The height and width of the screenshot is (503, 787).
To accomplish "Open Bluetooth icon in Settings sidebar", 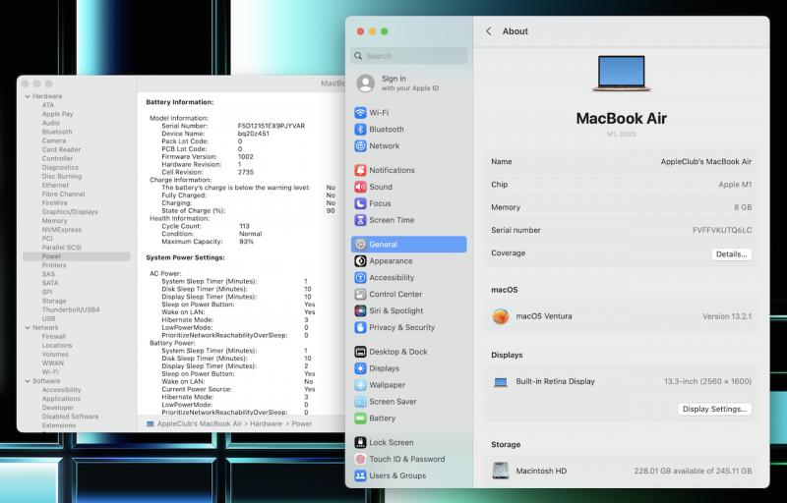I will pyautogui.click(x=360, y=130).
